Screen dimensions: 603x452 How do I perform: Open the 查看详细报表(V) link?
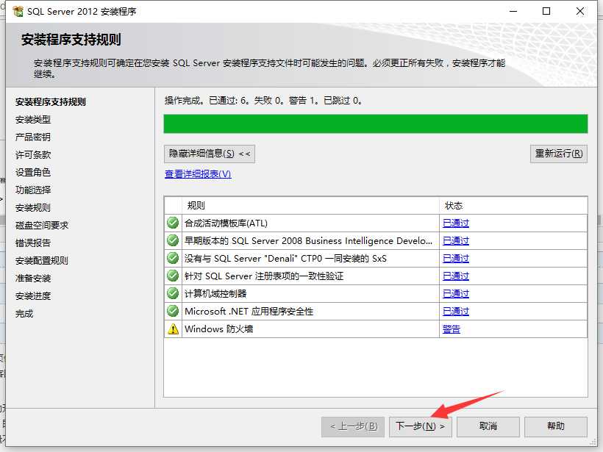click(x=198, y=174)
